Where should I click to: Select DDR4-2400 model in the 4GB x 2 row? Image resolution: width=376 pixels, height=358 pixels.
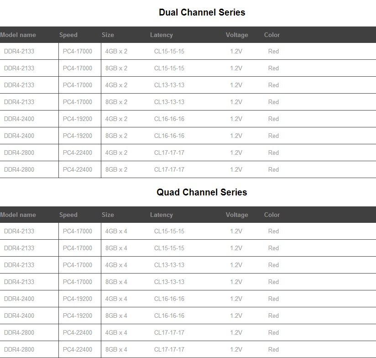pyautogui.click(x=19, y=119)
